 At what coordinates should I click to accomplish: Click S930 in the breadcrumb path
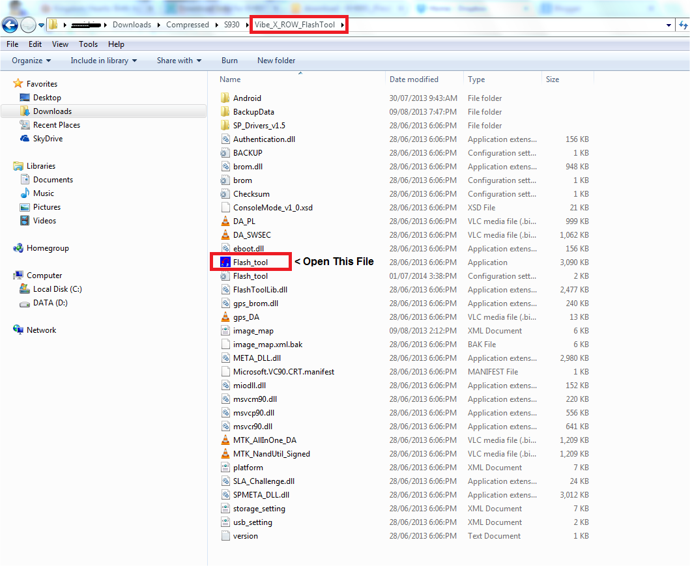tap(231, 25)
